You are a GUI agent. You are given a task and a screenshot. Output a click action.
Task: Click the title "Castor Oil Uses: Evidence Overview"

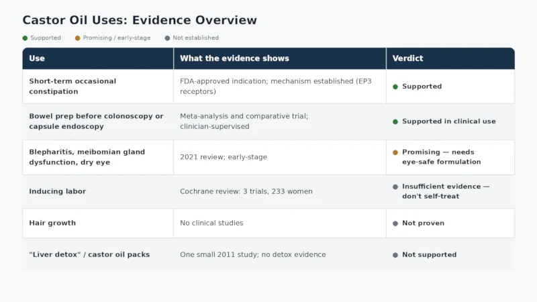pyautogui.click(x=140, y=20)
